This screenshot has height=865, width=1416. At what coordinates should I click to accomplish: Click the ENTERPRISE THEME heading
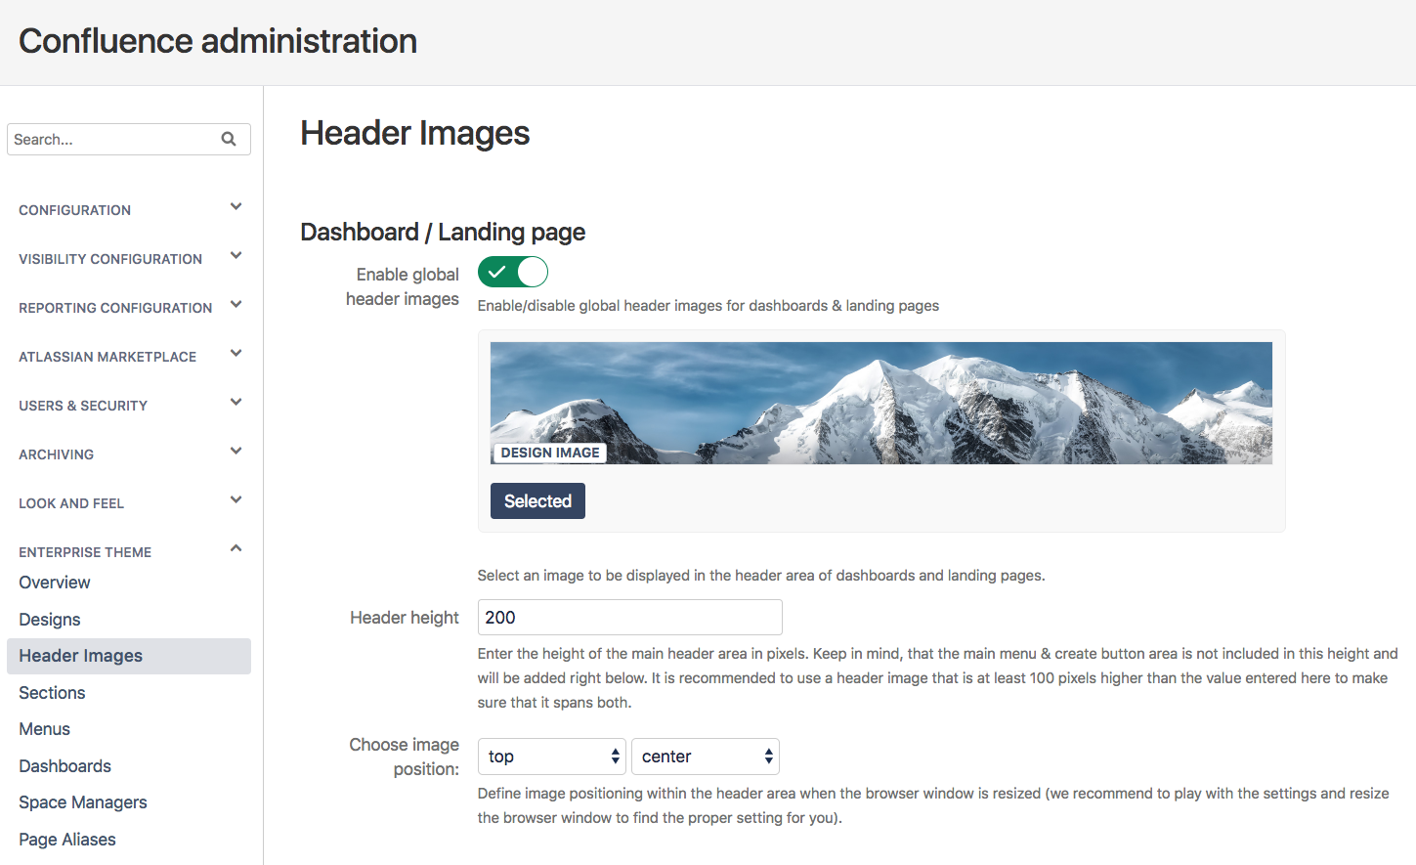tap(85, 552)
